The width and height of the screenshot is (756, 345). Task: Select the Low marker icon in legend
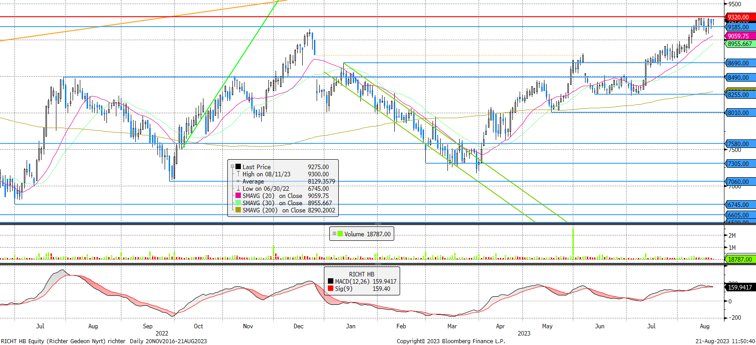click(x=238, y=188)
